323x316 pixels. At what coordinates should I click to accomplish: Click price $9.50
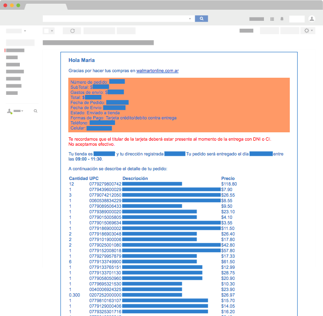(x=227, y=206)
